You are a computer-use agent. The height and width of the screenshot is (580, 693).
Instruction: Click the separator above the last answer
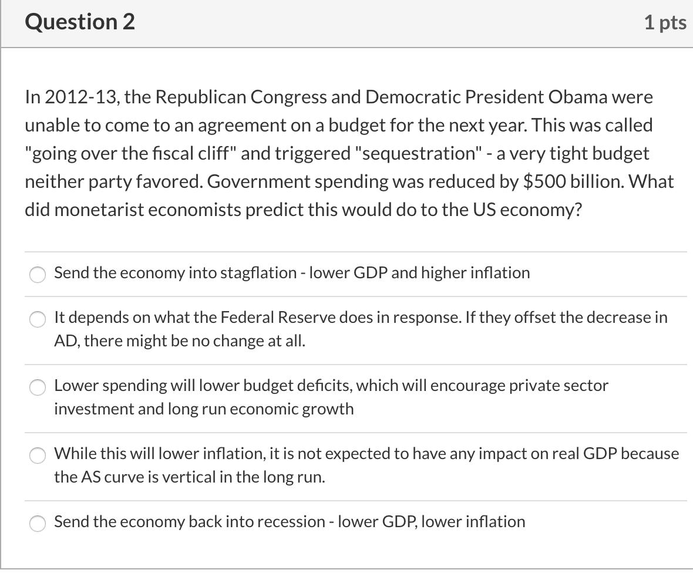click(x=358, y=500)
